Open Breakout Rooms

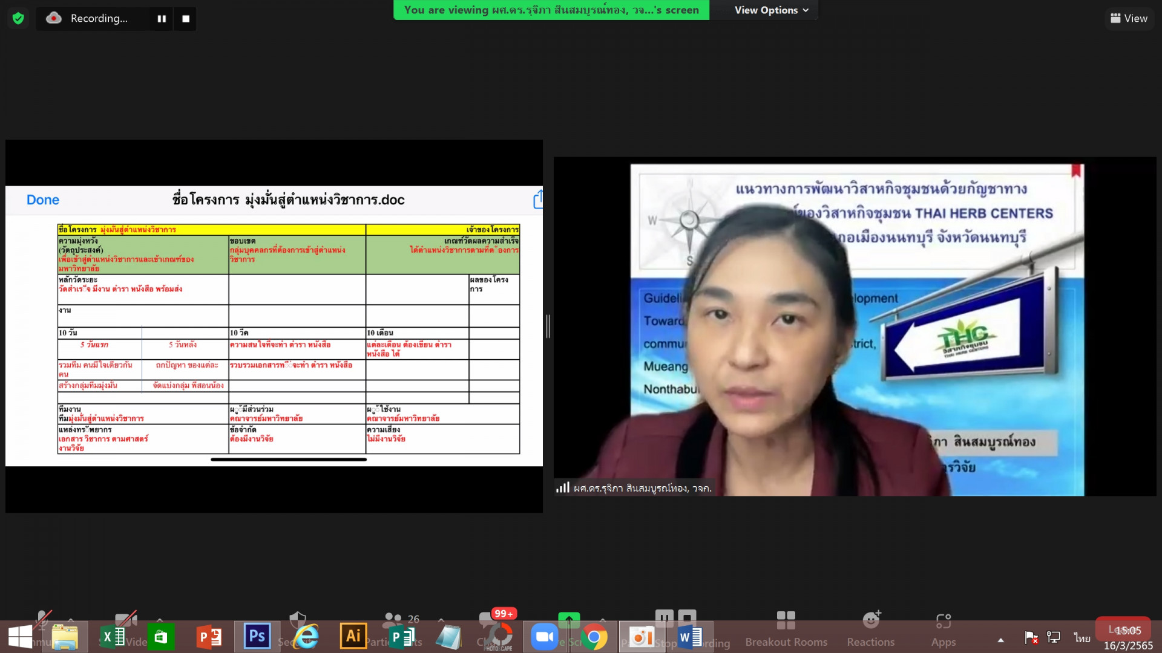point(786,629)
